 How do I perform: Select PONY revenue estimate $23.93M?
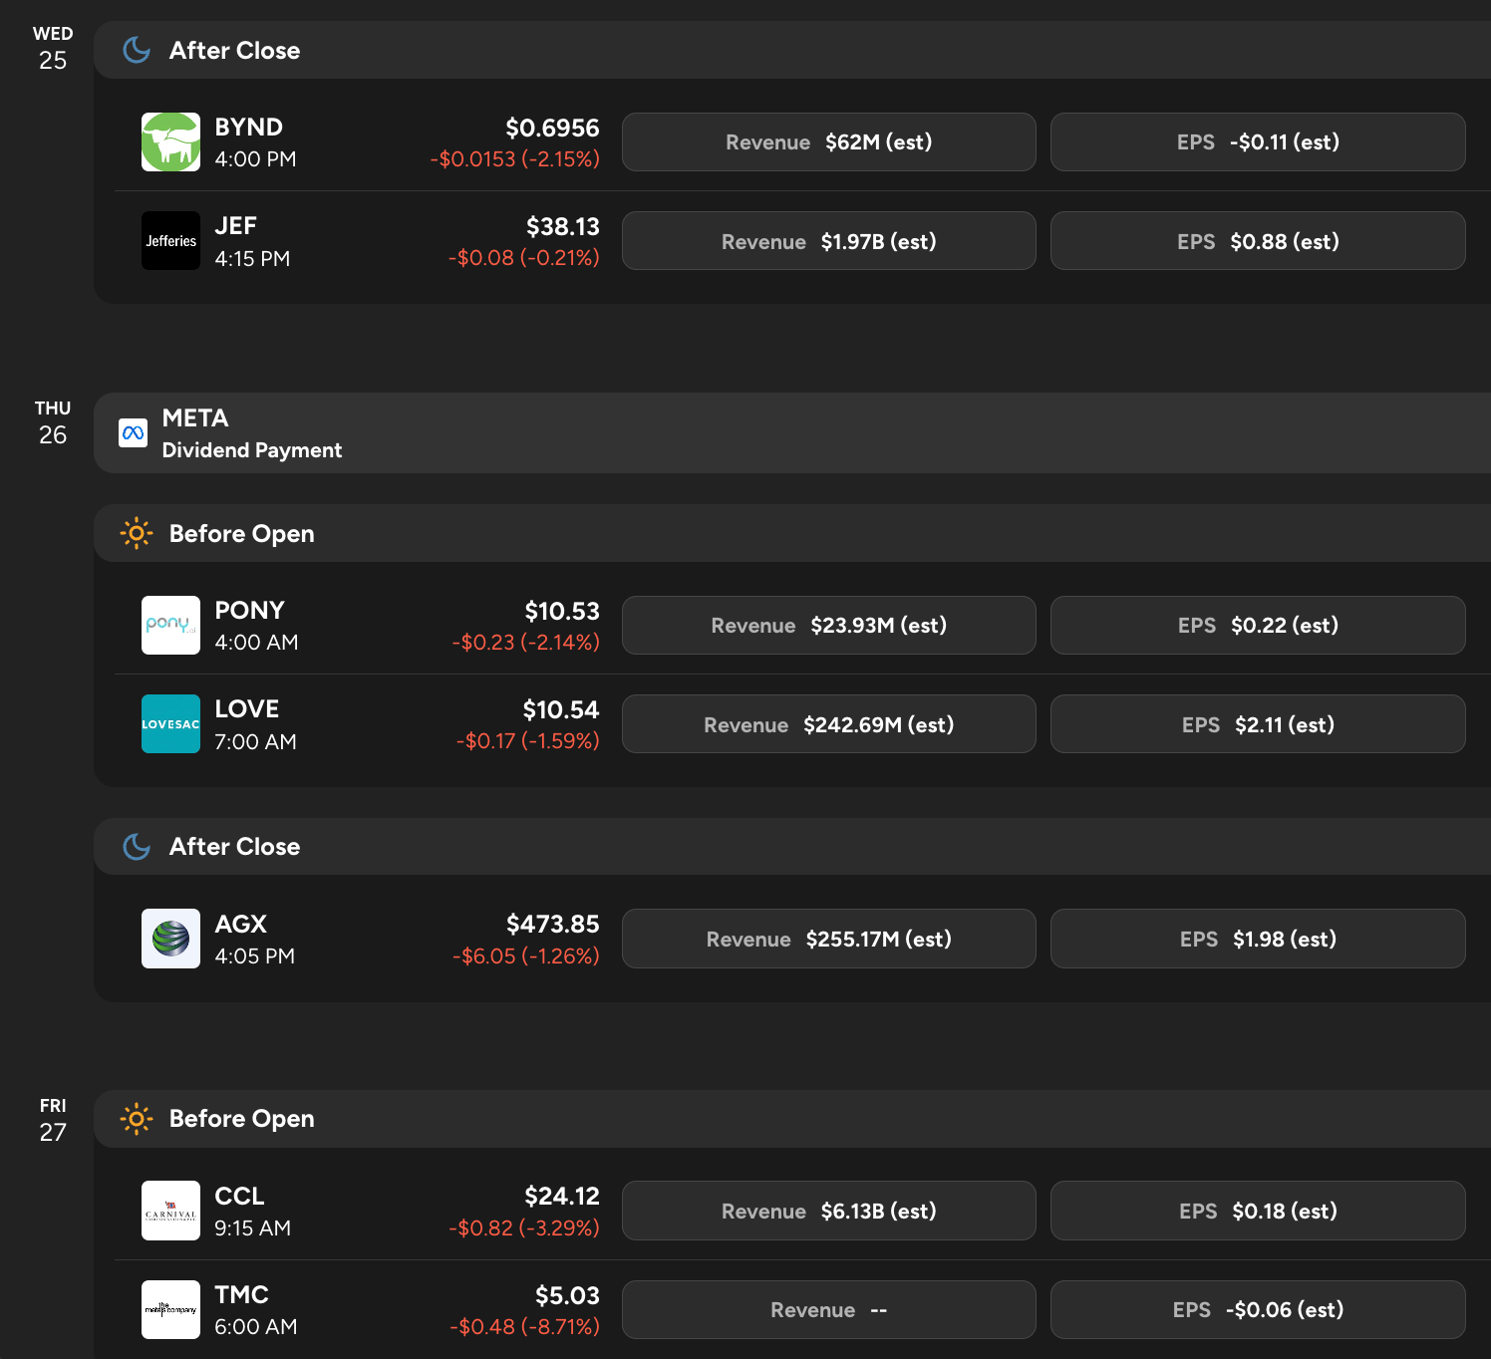point(829,625)
